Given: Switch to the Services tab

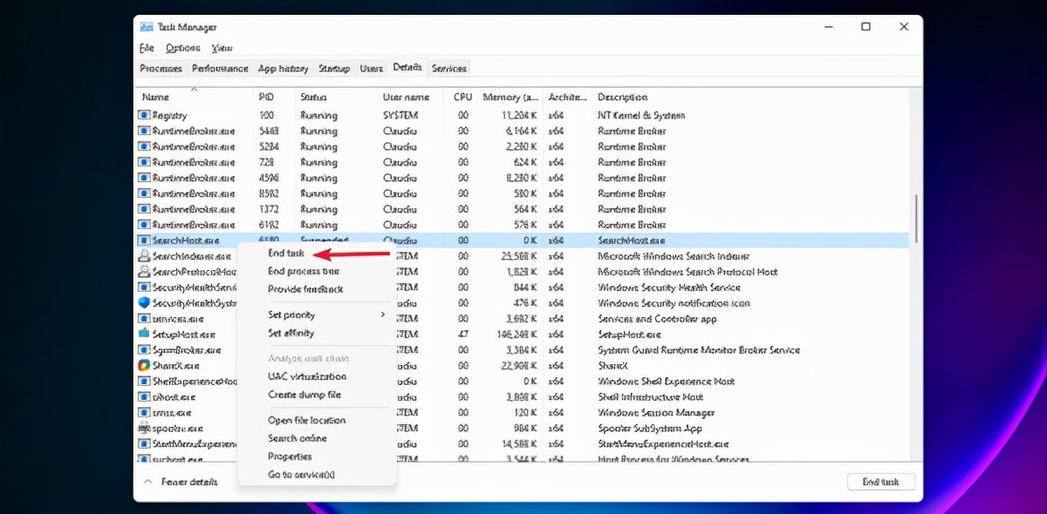Looking at the screenshot, I should [448, 67].
